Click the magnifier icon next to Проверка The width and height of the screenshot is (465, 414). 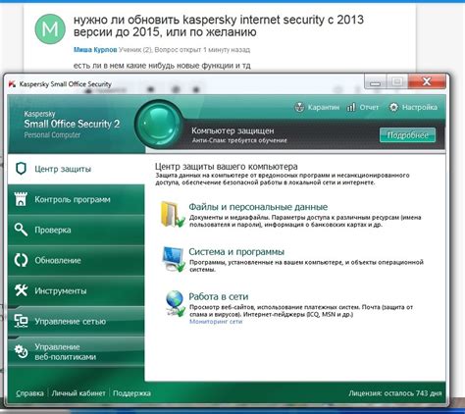click(x=21, y=230)
